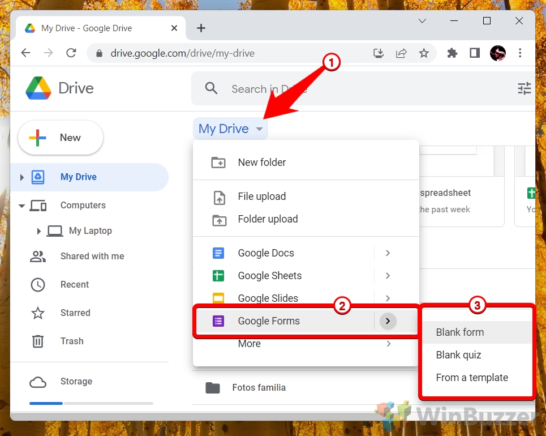Open the tab search chevron

(422, 21)
